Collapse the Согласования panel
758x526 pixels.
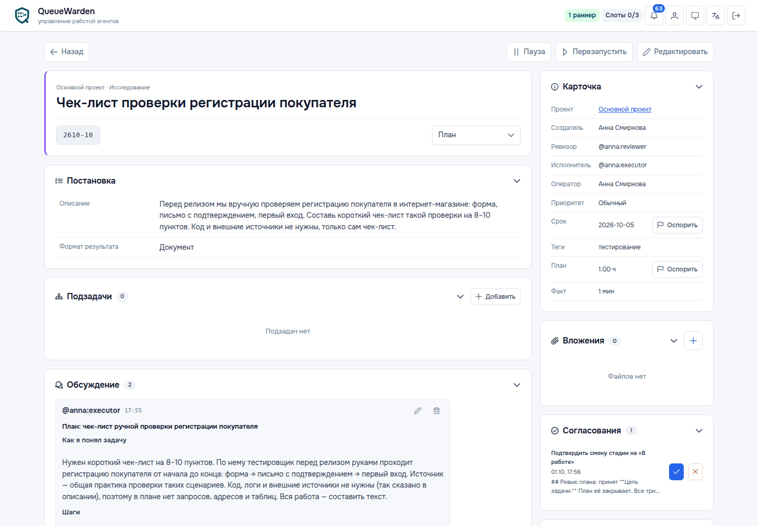pyautogui.click(x=699, y=431)
